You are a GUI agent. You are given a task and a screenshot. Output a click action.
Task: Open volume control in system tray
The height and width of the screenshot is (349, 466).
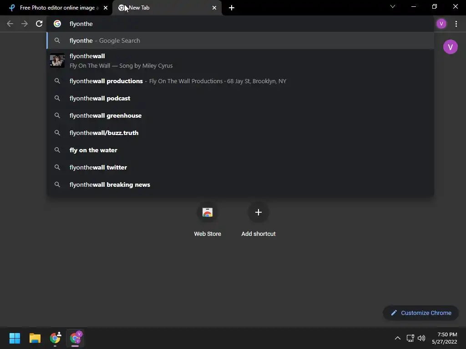pyautogui.click(x=421, y=338)
